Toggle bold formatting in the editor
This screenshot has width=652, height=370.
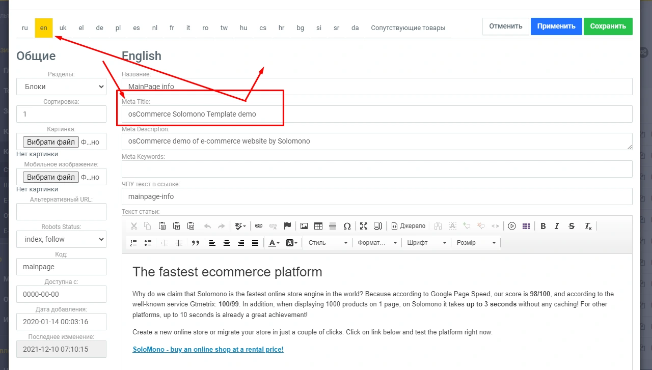[x=543, y=226]
